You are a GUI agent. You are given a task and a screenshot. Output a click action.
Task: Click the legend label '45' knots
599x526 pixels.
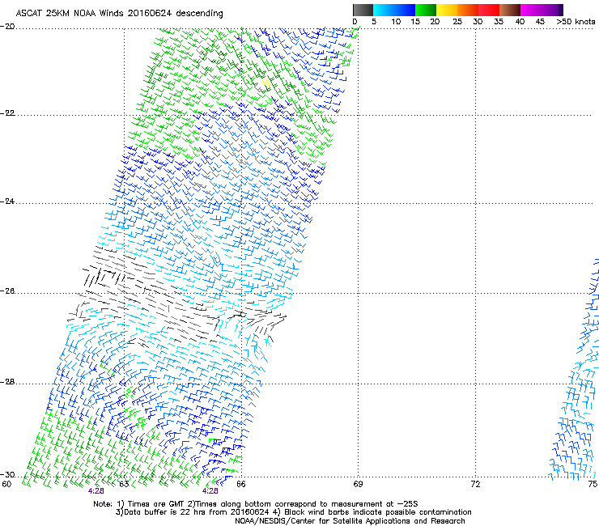click(x=540, y=22)
